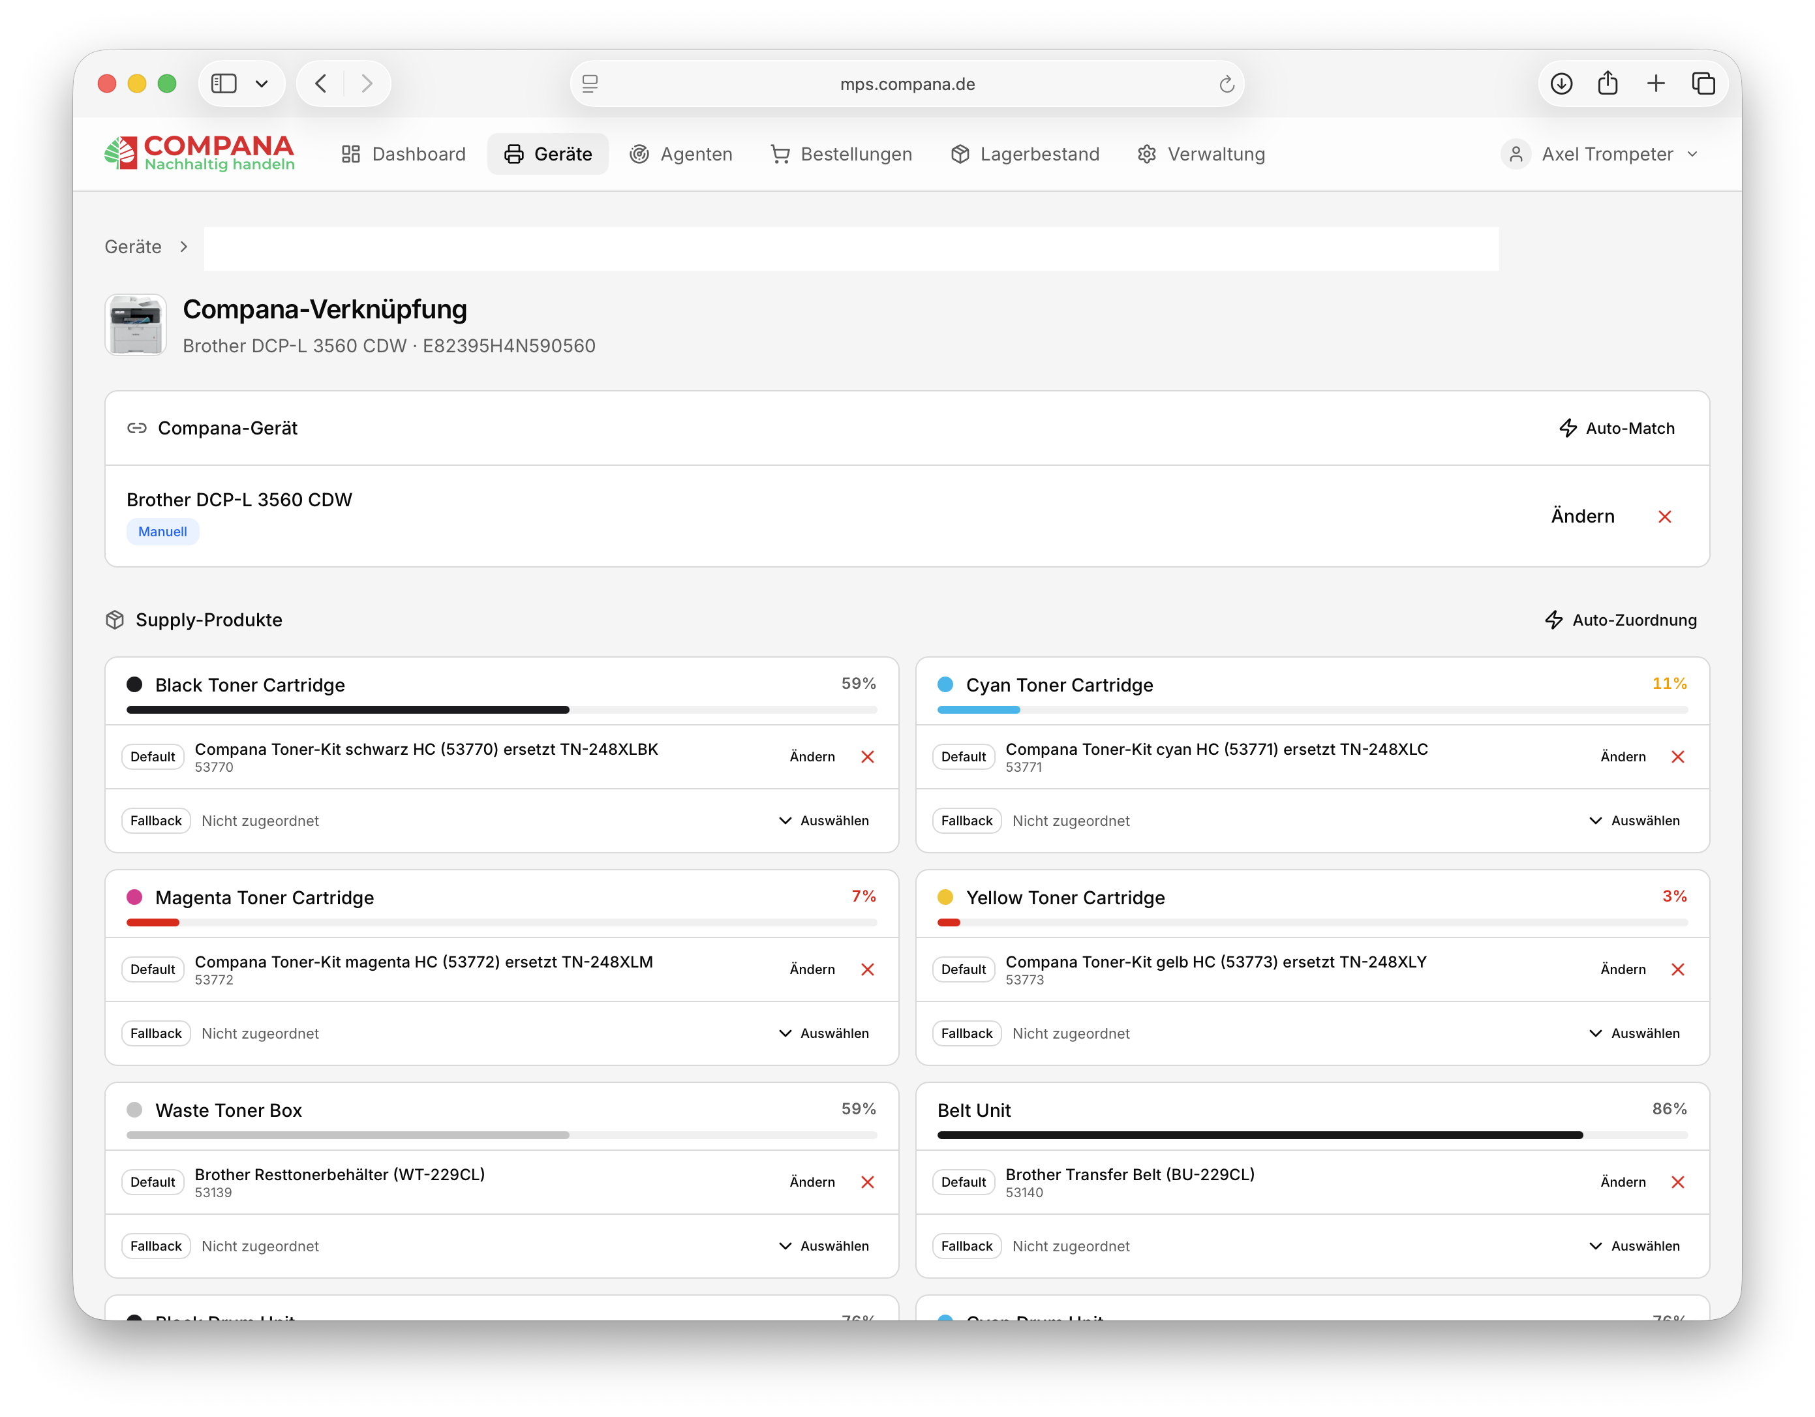Remove the Black Toner default product
Viewport: 1815px width, 1417px height.
click(868, 756)
